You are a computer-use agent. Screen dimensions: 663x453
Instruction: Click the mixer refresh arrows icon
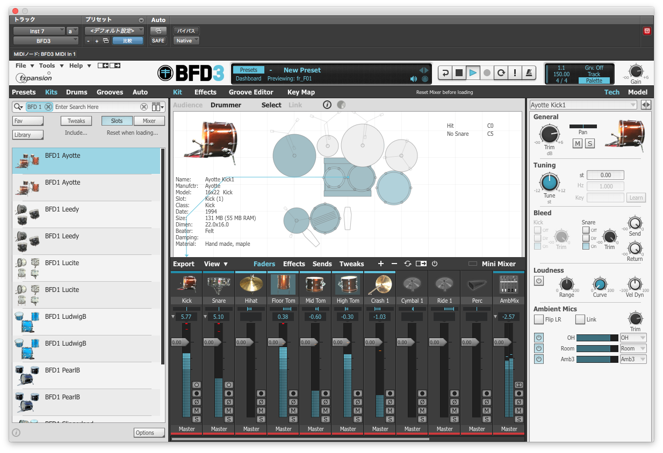pyautogui.click(x=408, y=264)
